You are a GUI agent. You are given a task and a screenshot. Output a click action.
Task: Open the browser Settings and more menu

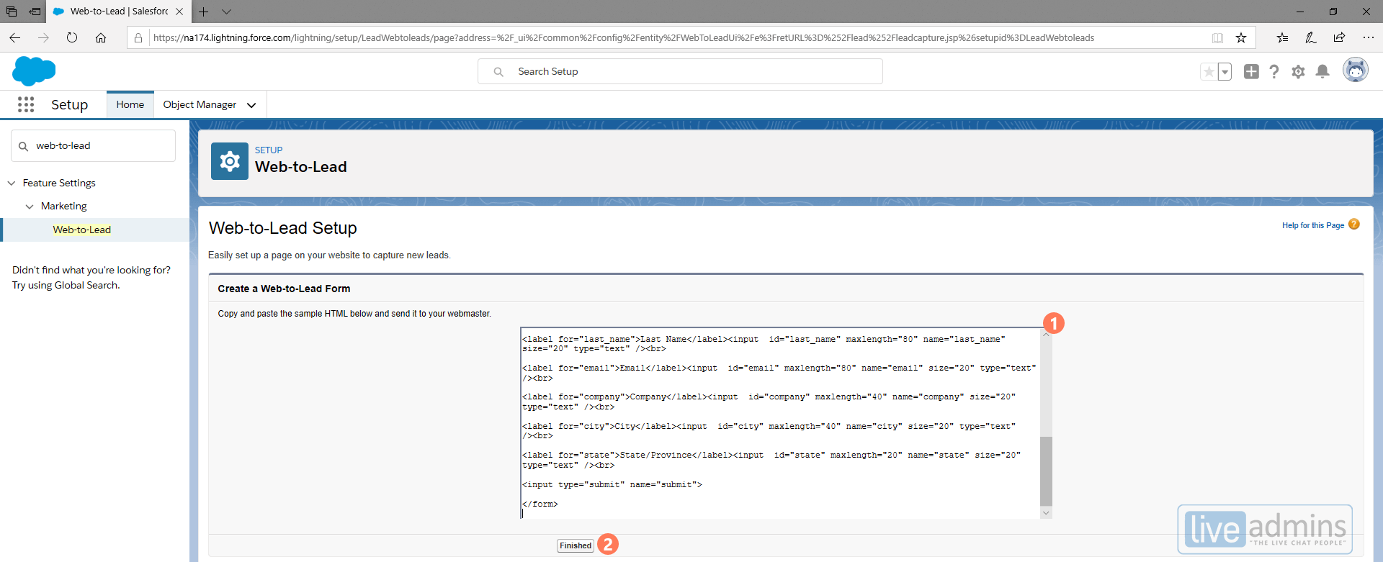pos(1369,37)
